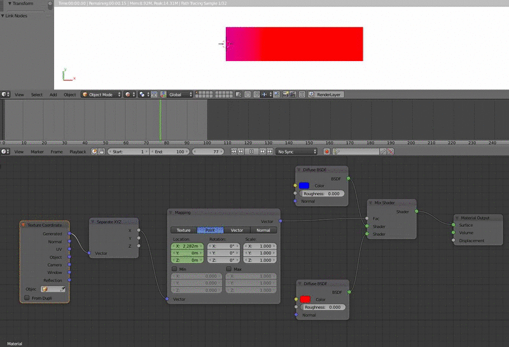Click the keying set name field
This screenshot has height=347, width=509.
[356, 151]
